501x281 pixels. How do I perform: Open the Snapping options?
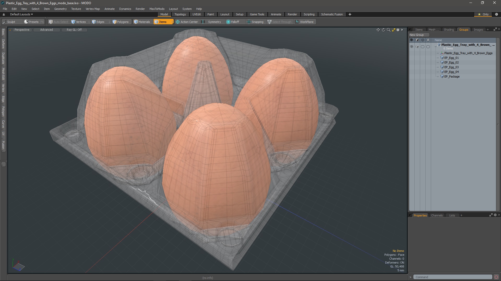click(x=255, y=22)
